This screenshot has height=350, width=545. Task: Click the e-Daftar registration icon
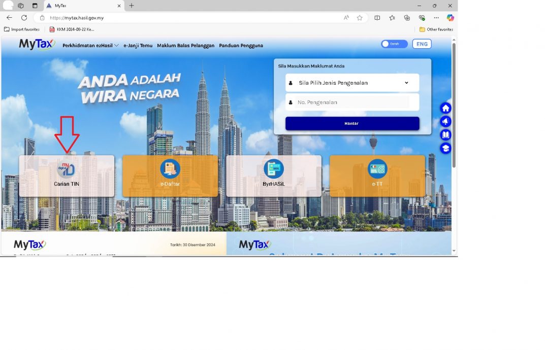pyautogui.click(x=170, y=169)
